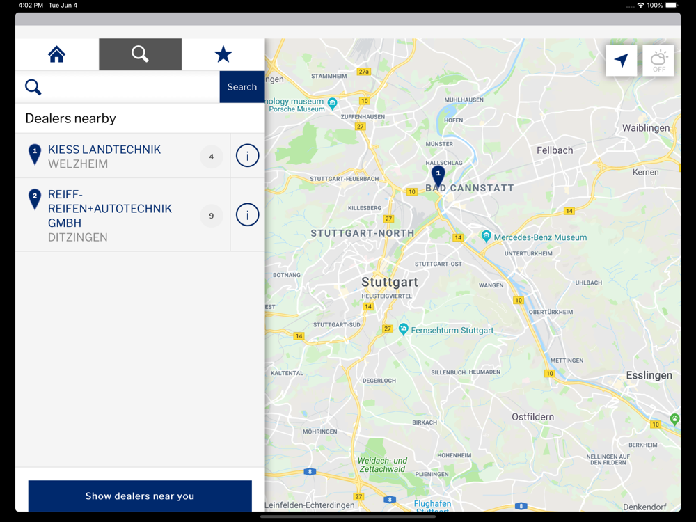Click the 9 badge next to Reiff-Reifen
696x522 pixels.
(x=212, y=216)
